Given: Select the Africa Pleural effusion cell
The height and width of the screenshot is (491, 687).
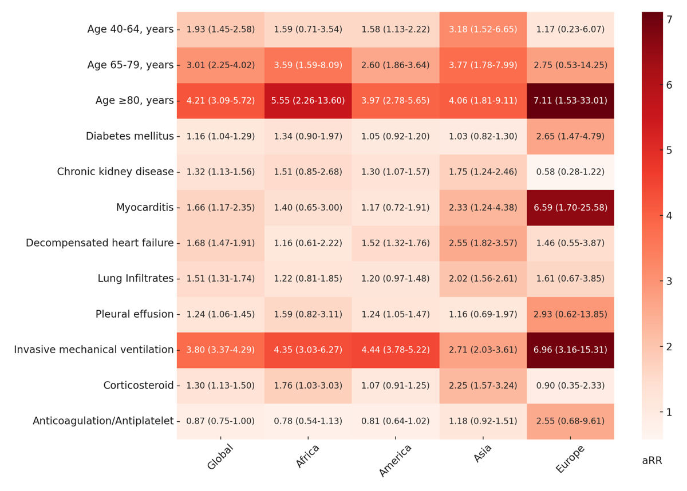Looking at the screenshot, I should (308, 314).
